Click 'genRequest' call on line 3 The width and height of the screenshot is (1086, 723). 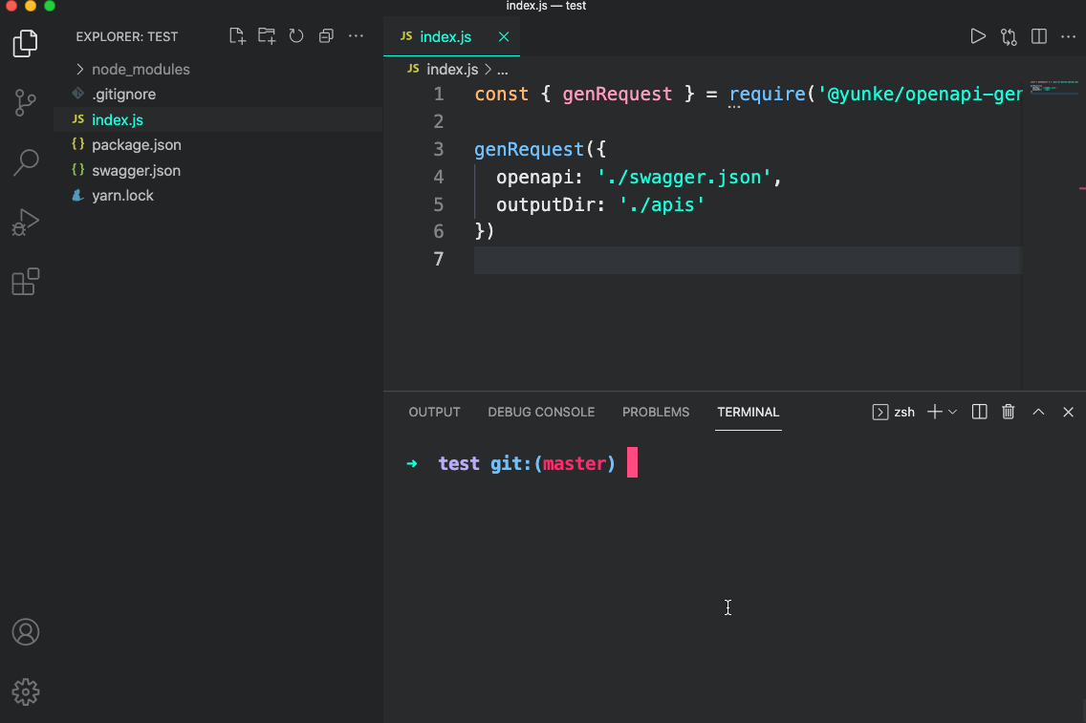(x=530, y=149)
